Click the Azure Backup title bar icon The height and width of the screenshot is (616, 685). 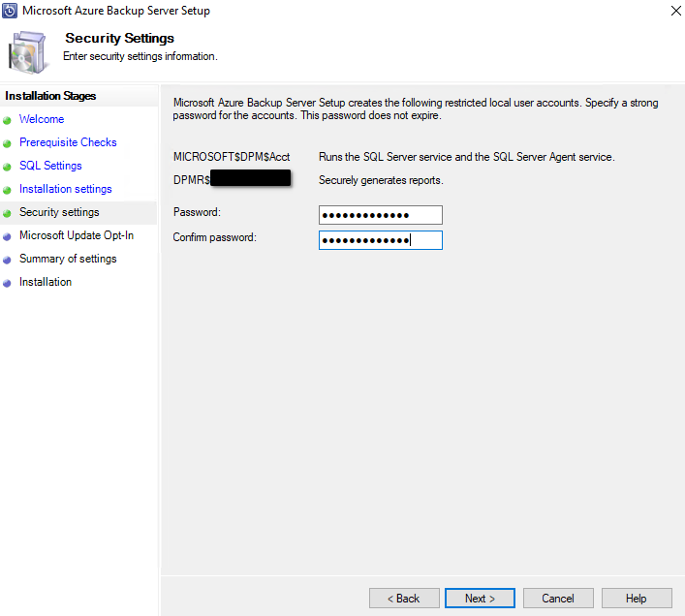10,11
